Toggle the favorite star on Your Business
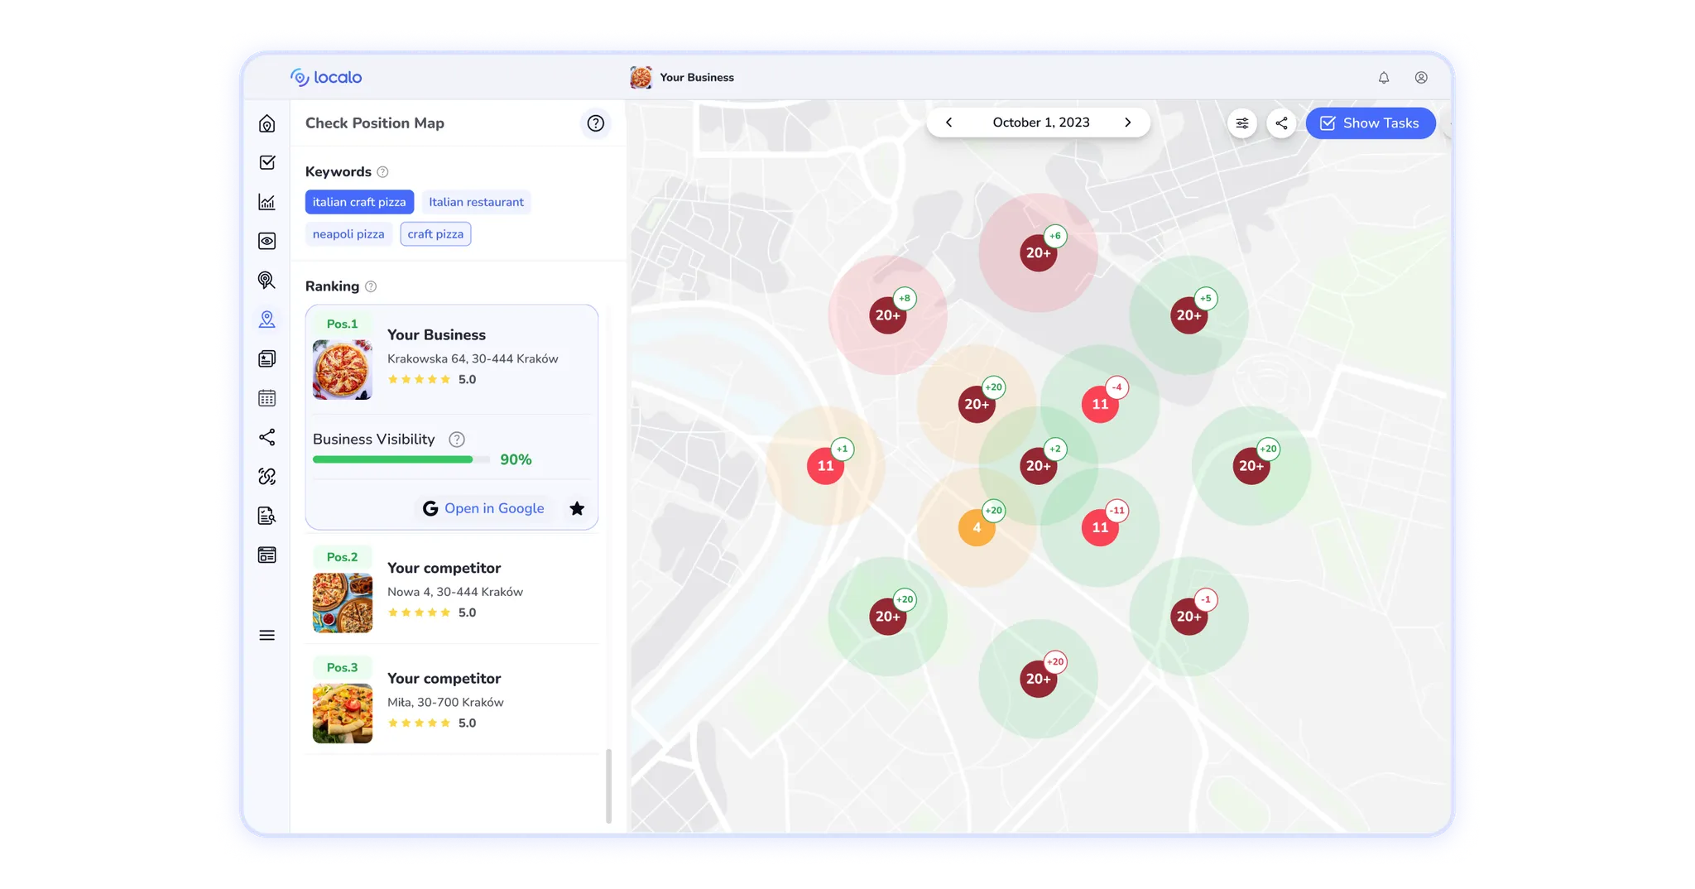 point(577,508)
